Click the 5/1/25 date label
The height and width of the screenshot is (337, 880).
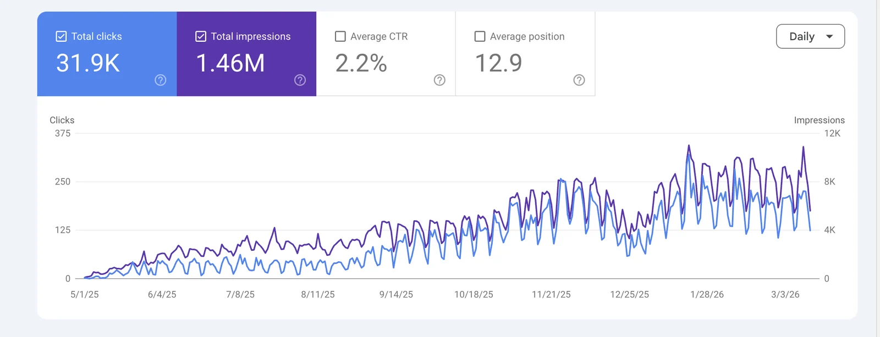85,295
